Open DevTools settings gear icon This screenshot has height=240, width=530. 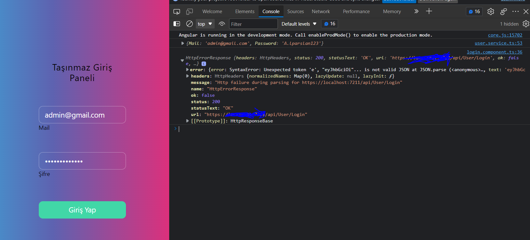click(x=491, y=12)
